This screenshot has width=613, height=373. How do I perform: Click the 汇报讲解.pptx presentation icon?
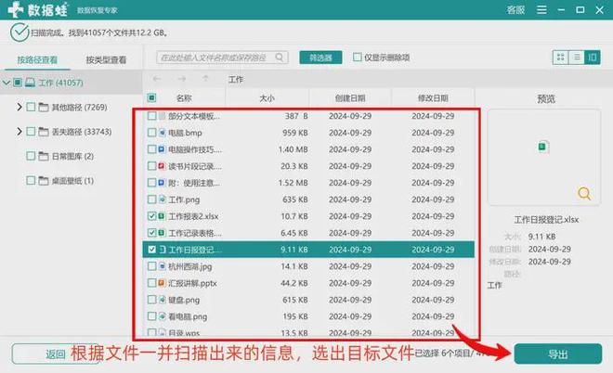(x=162, y=283)
